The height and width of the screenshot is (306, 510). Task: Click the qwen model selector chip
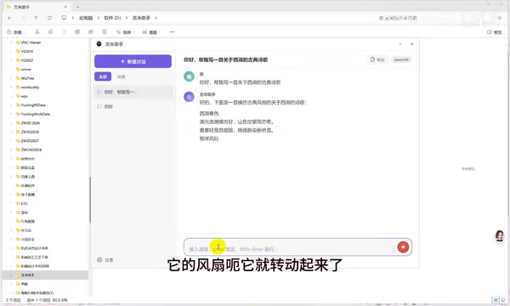coord(401,59)
